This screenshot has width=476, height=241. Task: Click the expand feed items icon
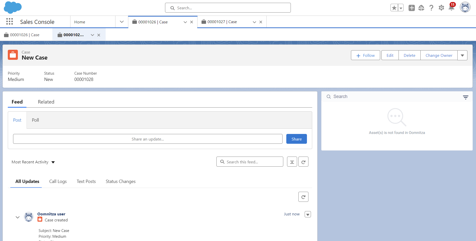pos(292,162)
